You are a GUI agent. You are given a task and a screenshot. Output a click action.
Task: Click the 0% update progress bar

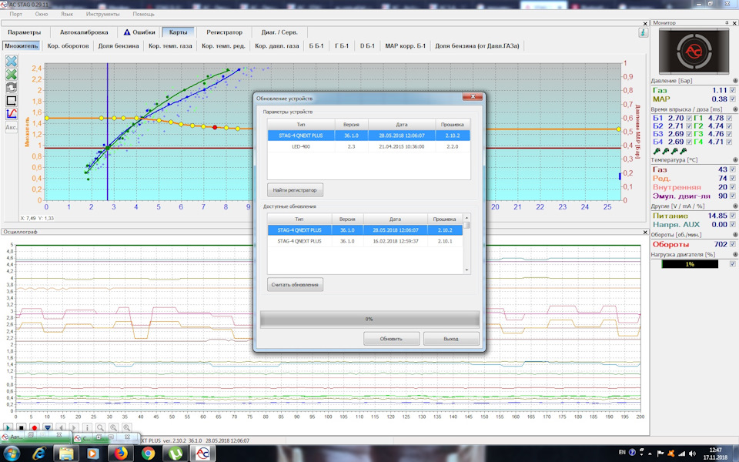pos(369,319)
